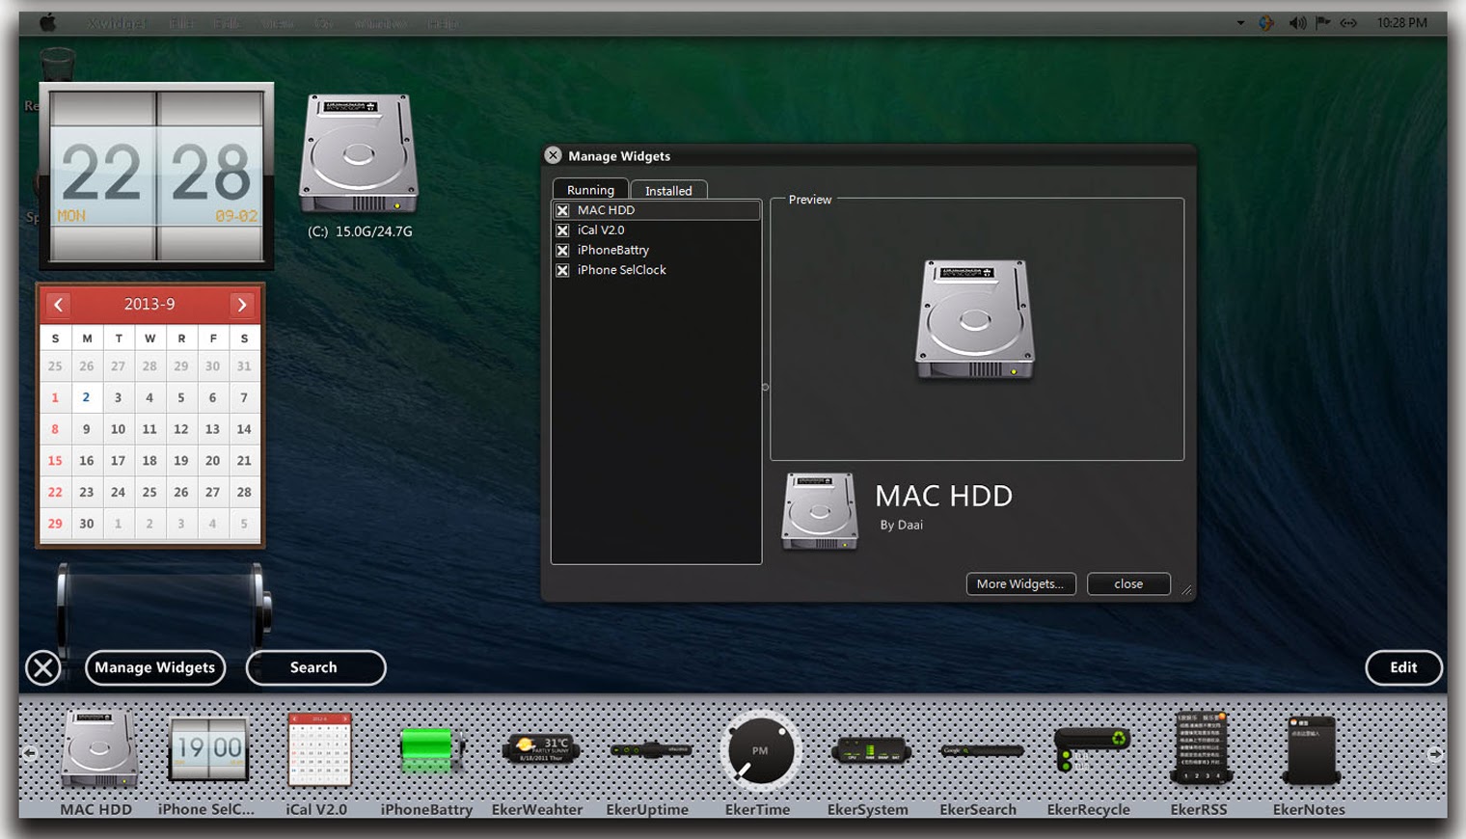Click the Search button
1466x839 pixels.
point(315,667)
